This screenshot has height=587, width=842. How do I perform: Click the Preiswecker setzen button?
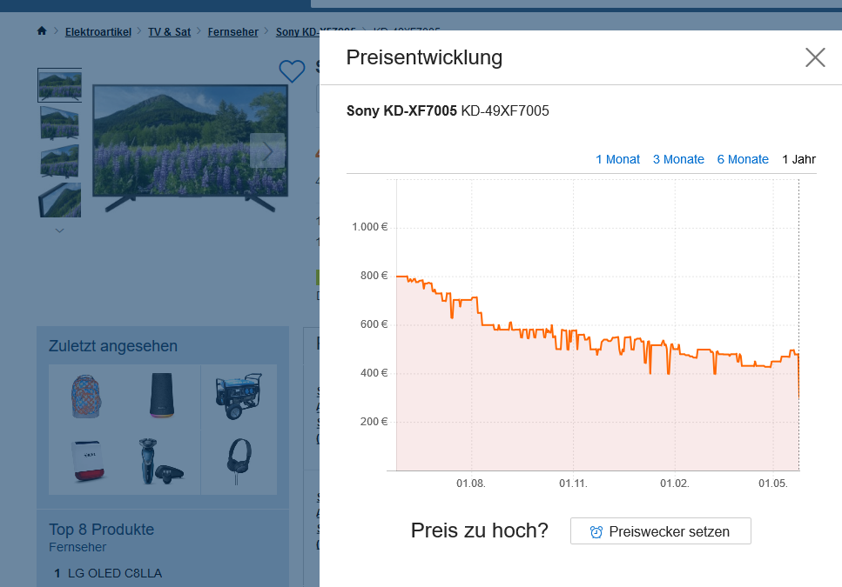(660, 531)
